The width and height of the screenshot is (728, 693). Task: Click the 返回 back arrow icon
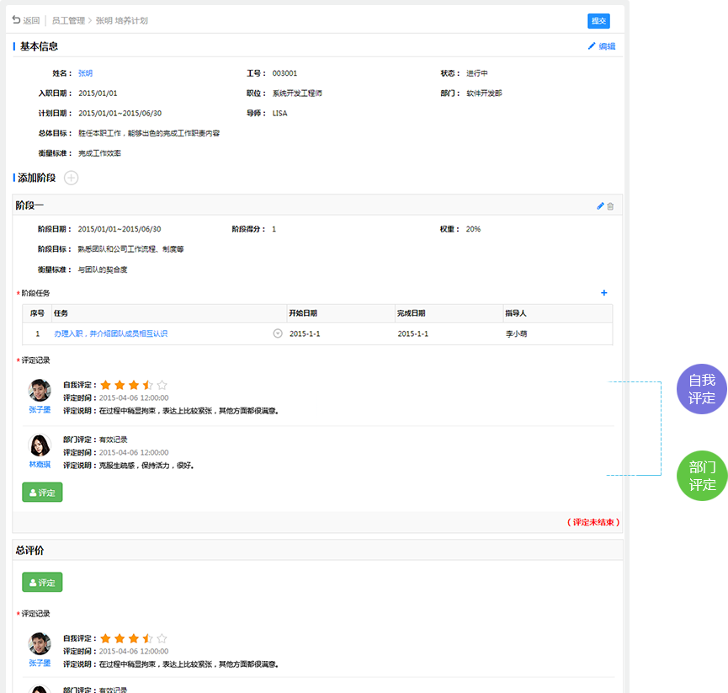16,20
